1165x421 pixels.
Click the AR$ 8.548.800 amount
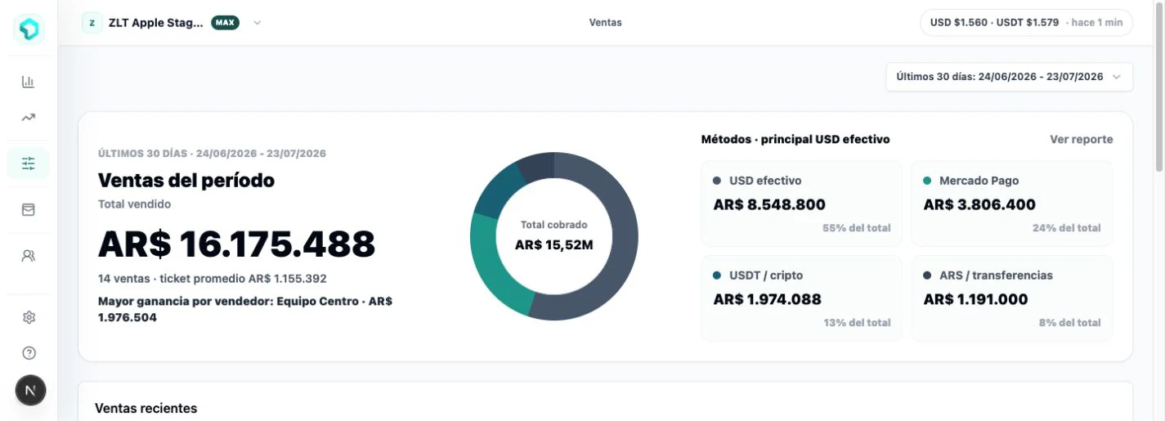click(769, 204)
